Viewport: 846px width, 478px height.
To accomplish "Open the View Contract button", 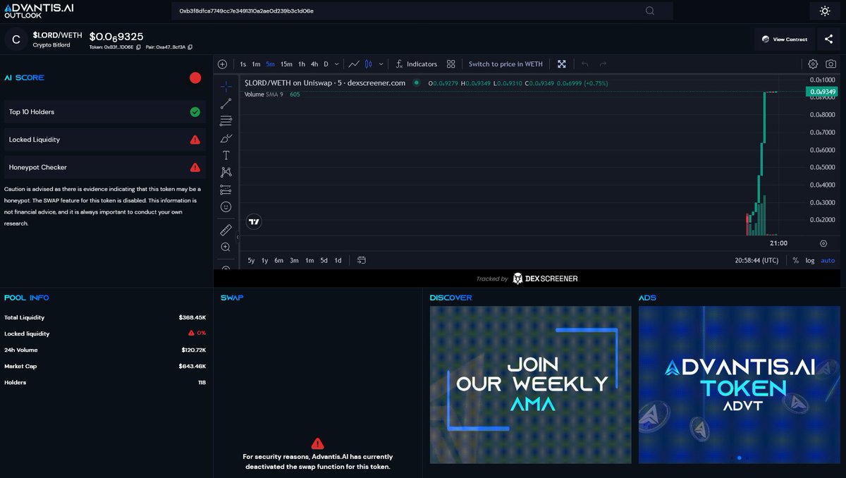I will point(785,39).
